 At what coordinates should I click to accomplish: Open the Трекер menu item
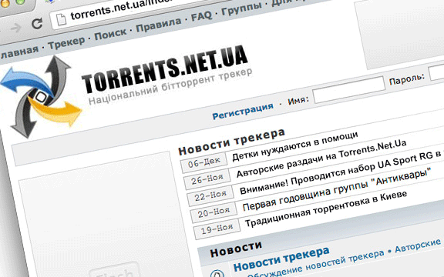[x=66, y=43]
